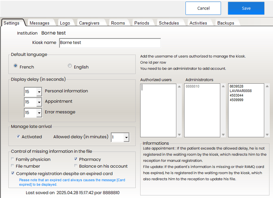Open the Caregivers tab
273x198 pixels.
(89, 23)
